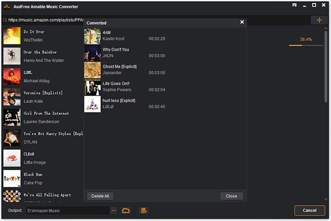Close the Converted dialog with X
The width and height of the screenshot is (331, 221).
(242, 22)
